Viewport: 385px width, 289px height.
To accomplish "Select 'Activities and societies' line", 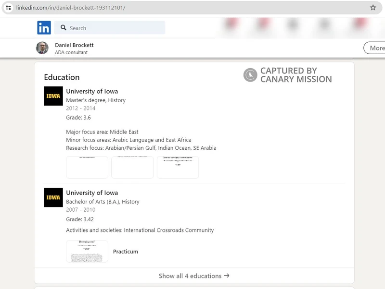I will 140,230.
